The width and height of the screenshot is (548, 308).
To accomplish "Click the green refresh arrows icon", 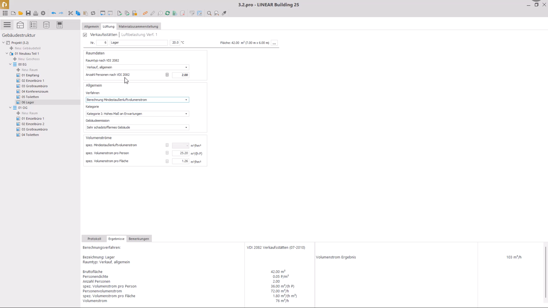I will (168, 13).
